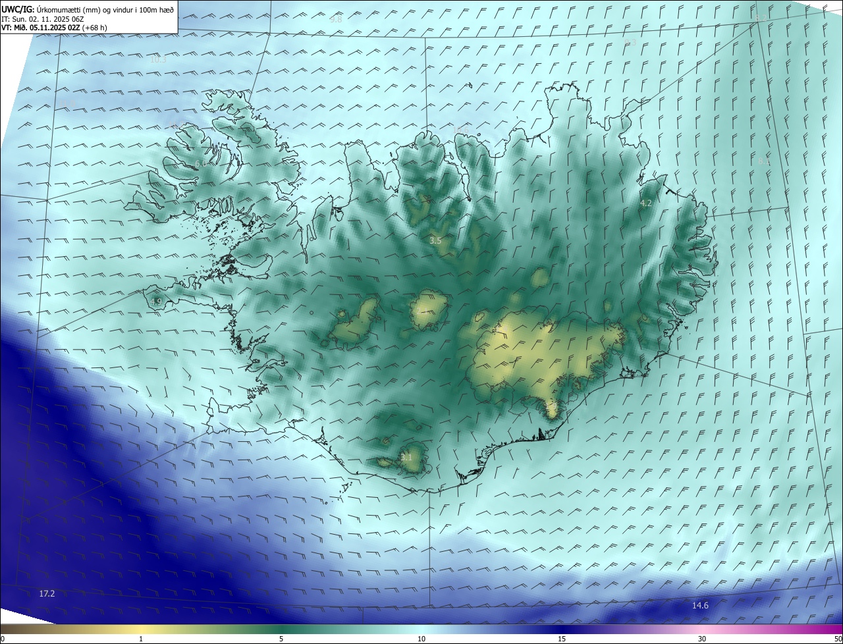The image size is (843, 644).
Task: Click the yellow colorbar segment above tick 1
Action: tap(141, 629)
